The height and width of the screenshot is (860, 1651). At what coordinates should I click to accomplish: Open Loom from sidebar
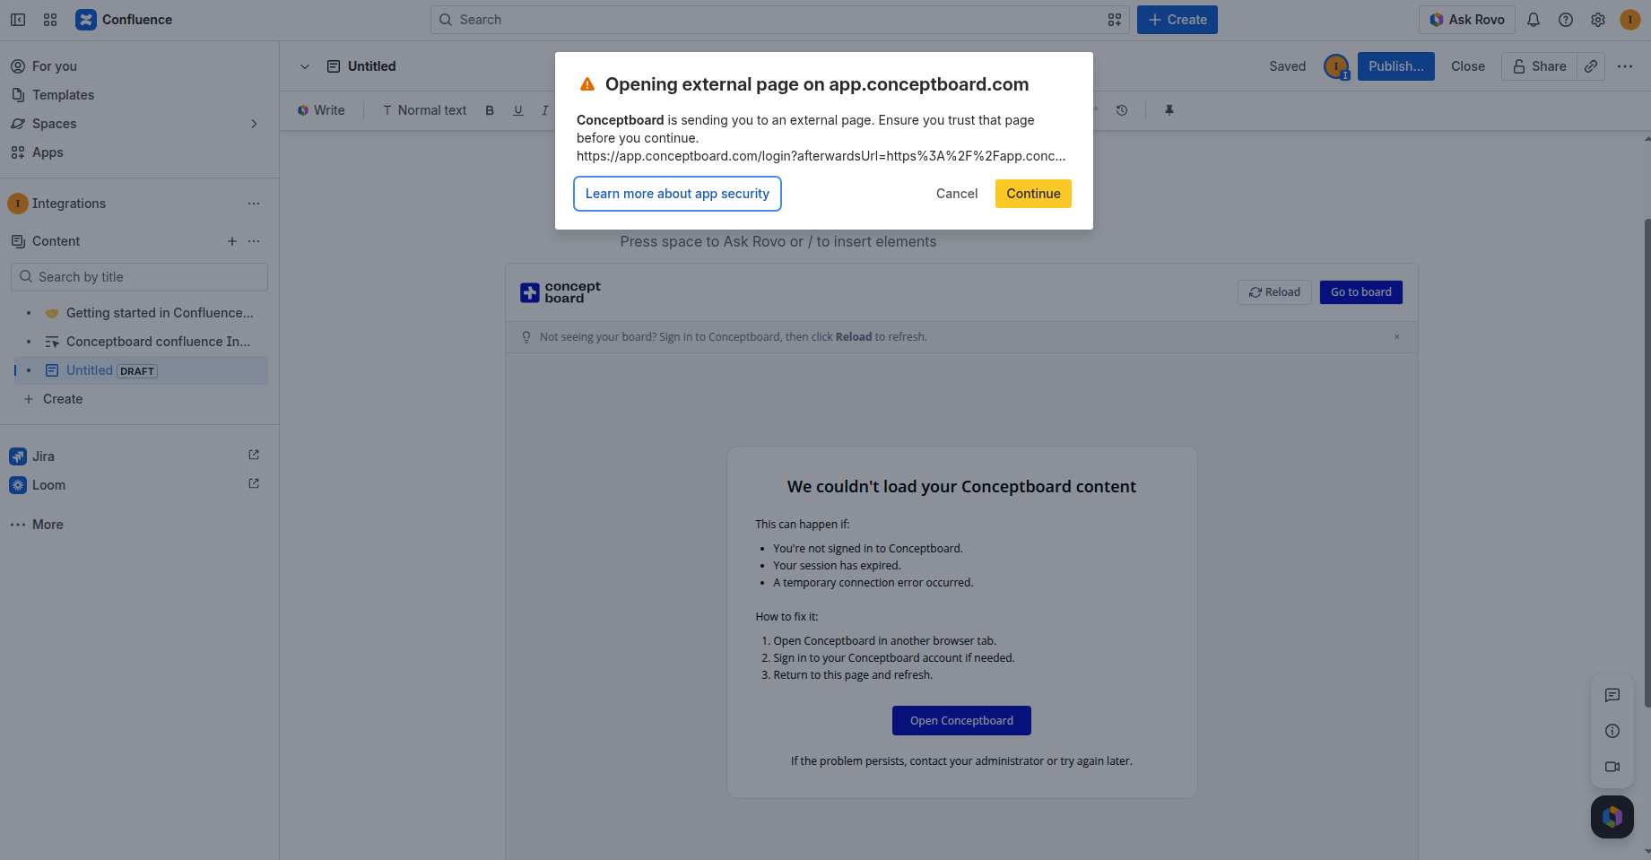click(48, 485)
